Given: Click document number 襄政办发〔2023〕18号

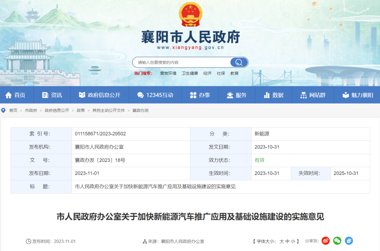Looking at the screenshot, I should click(x=100, y=160).
